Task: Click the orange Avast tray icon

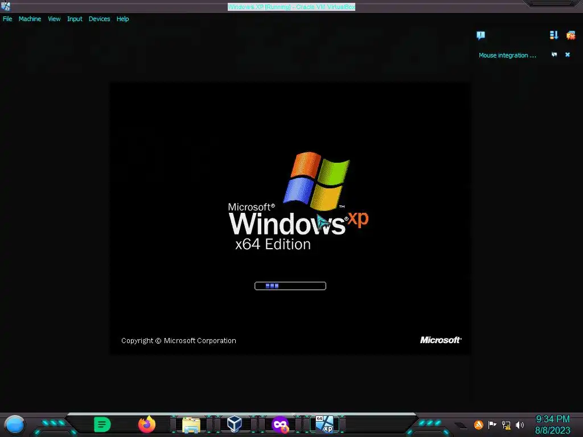Action: (478, 424)
